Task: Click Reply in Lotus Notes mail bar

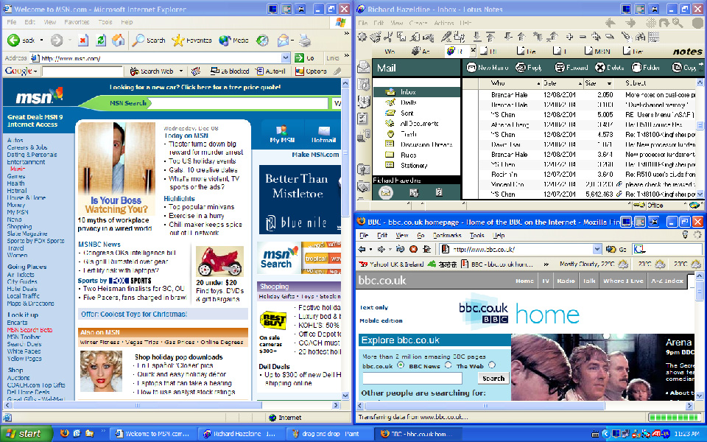Action: (x=529, y=68)
